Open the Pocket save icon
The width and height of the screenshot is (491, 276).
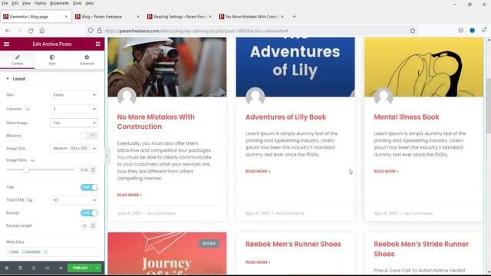pyautogui.click(x=460, y=31)
